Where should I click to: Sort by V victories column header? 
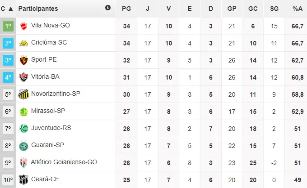click(168, 9)
